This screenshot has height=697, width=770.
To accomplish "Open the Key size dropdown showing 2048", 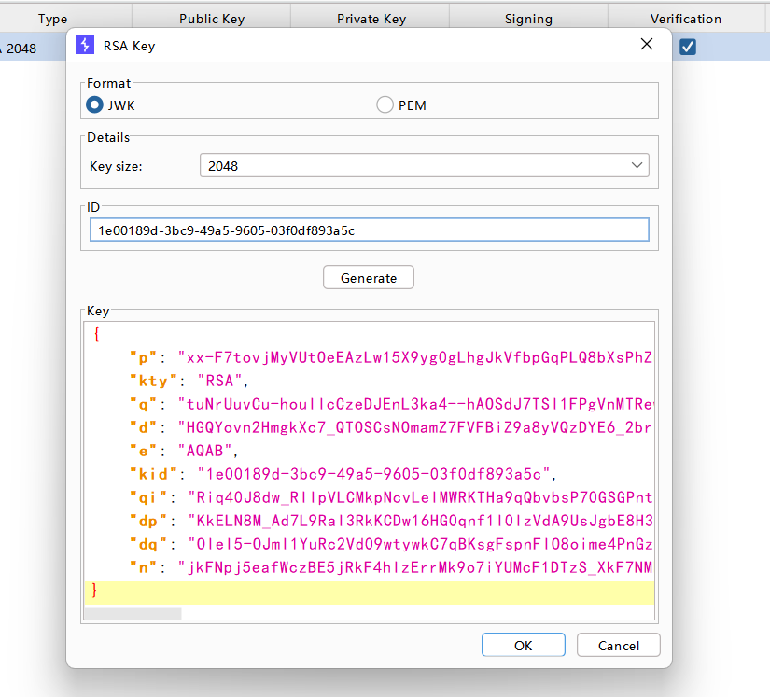I will (x=424, y=166).
